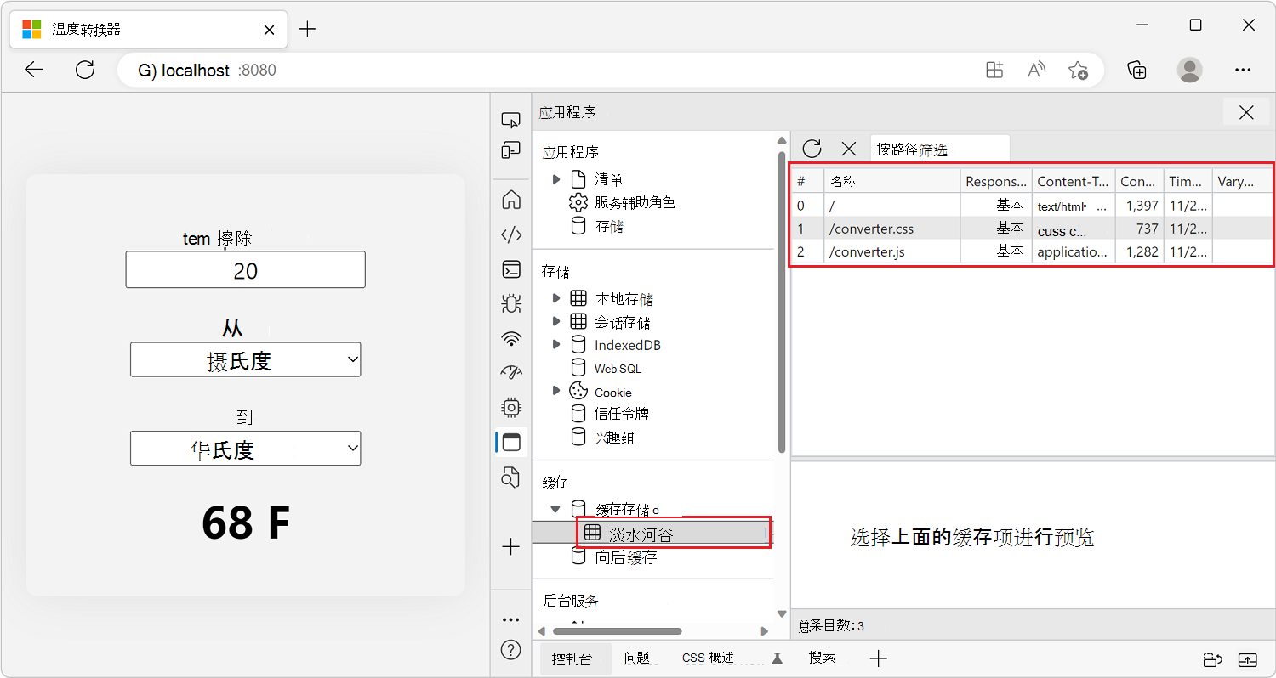Open the Sources bug icon

coord(511,303)
